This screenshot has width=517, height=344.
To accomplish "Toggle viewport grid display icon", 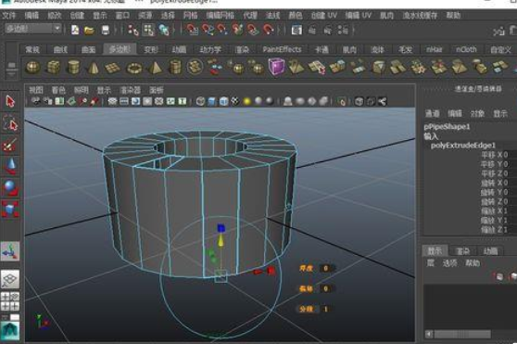I will click(x=112, y=101).
